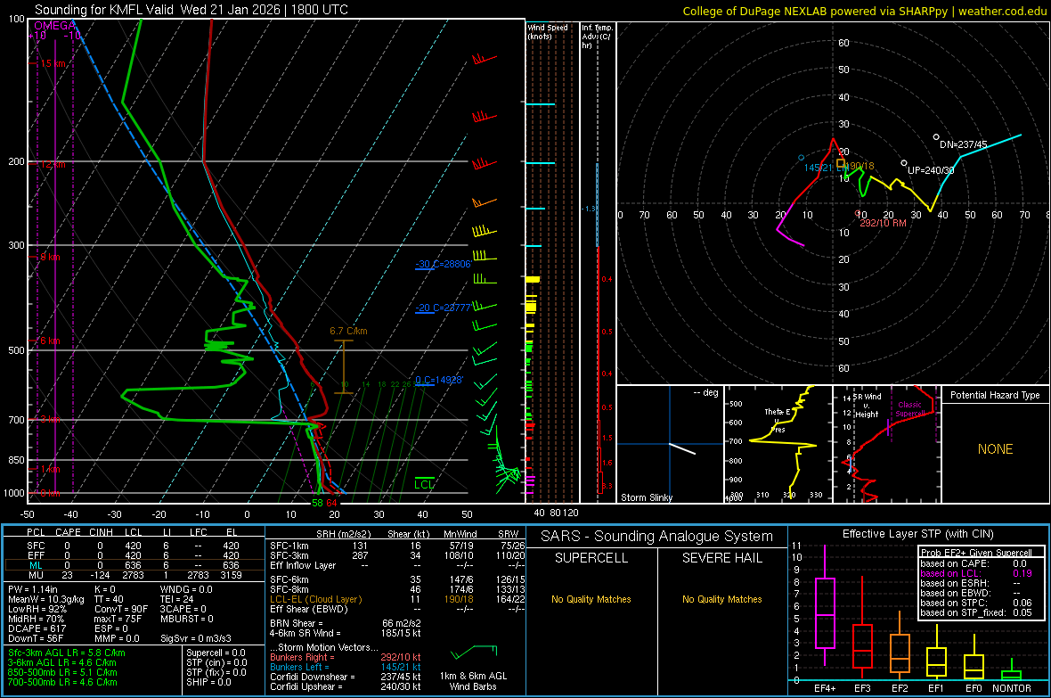Click the Bunkers Left = 145/21 kt line

(346, 667)
